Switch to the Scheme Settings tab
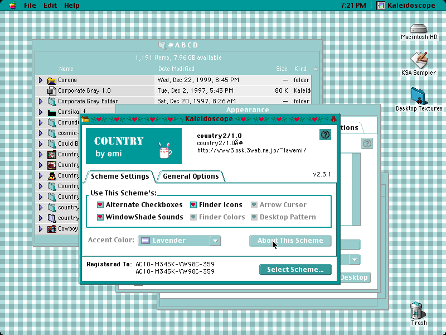The width and height of the screenshot is (446, 335). [120, 176]
